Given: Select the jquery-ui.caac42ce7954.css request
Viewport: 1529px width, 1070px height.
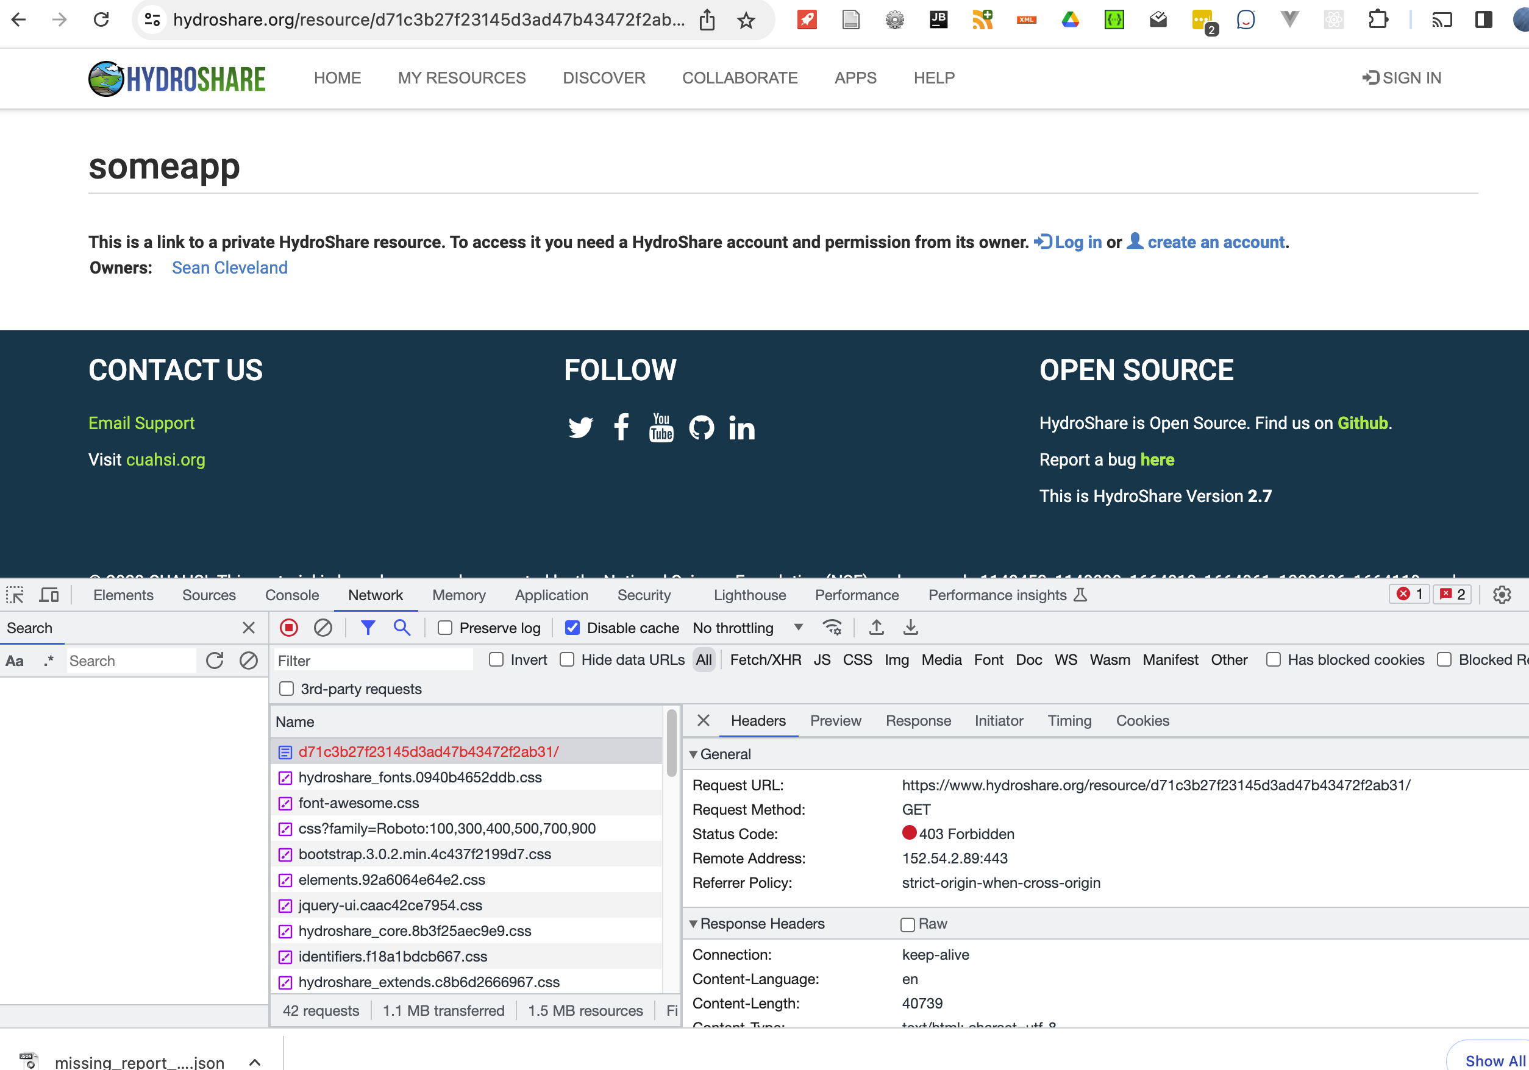Looking at the screenshot, I should (x=468, y=905).
